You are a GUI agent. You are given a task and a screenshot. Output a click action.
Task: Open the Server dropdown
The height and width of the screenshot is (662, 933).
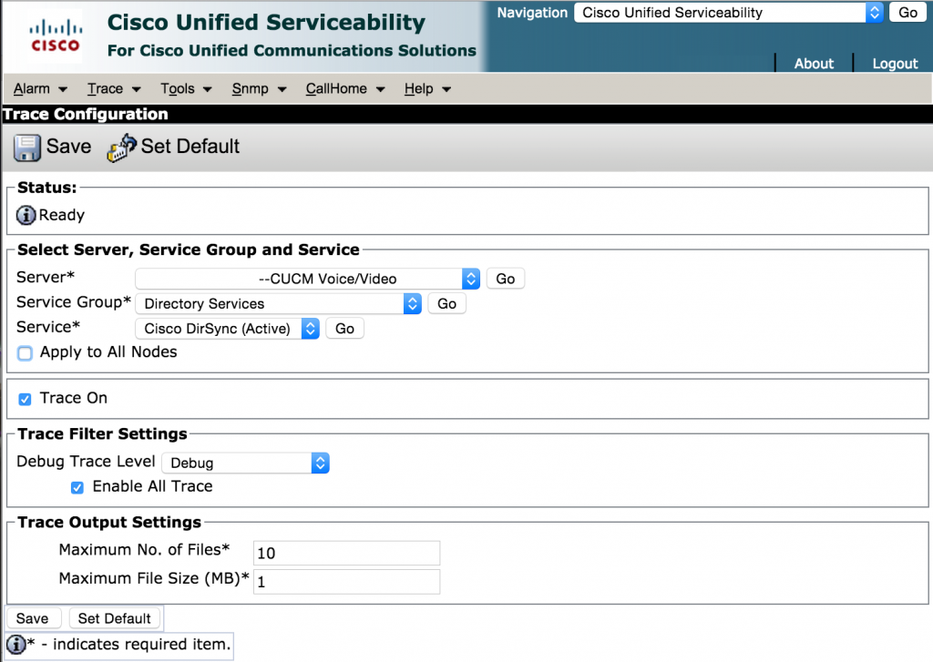click(308, 279)
